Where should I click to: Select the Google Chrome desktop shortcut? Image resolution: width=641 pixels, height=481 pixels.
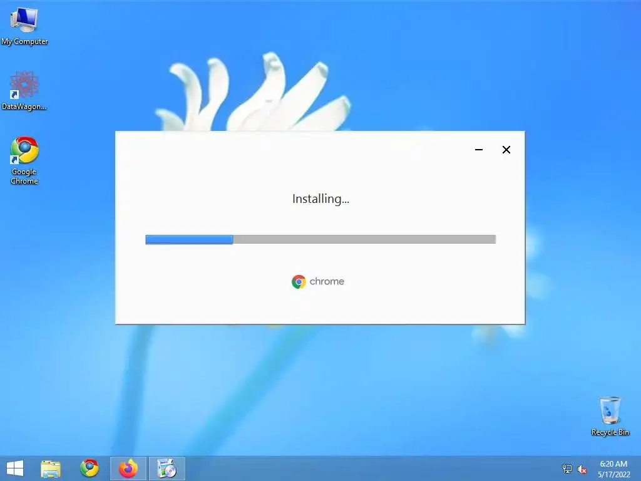(x=24, y=160)
